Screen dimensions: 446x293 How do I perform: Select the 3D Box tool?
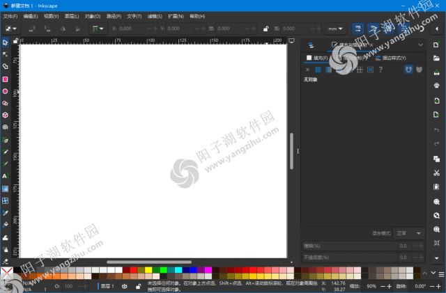click(x=5, y=115)
